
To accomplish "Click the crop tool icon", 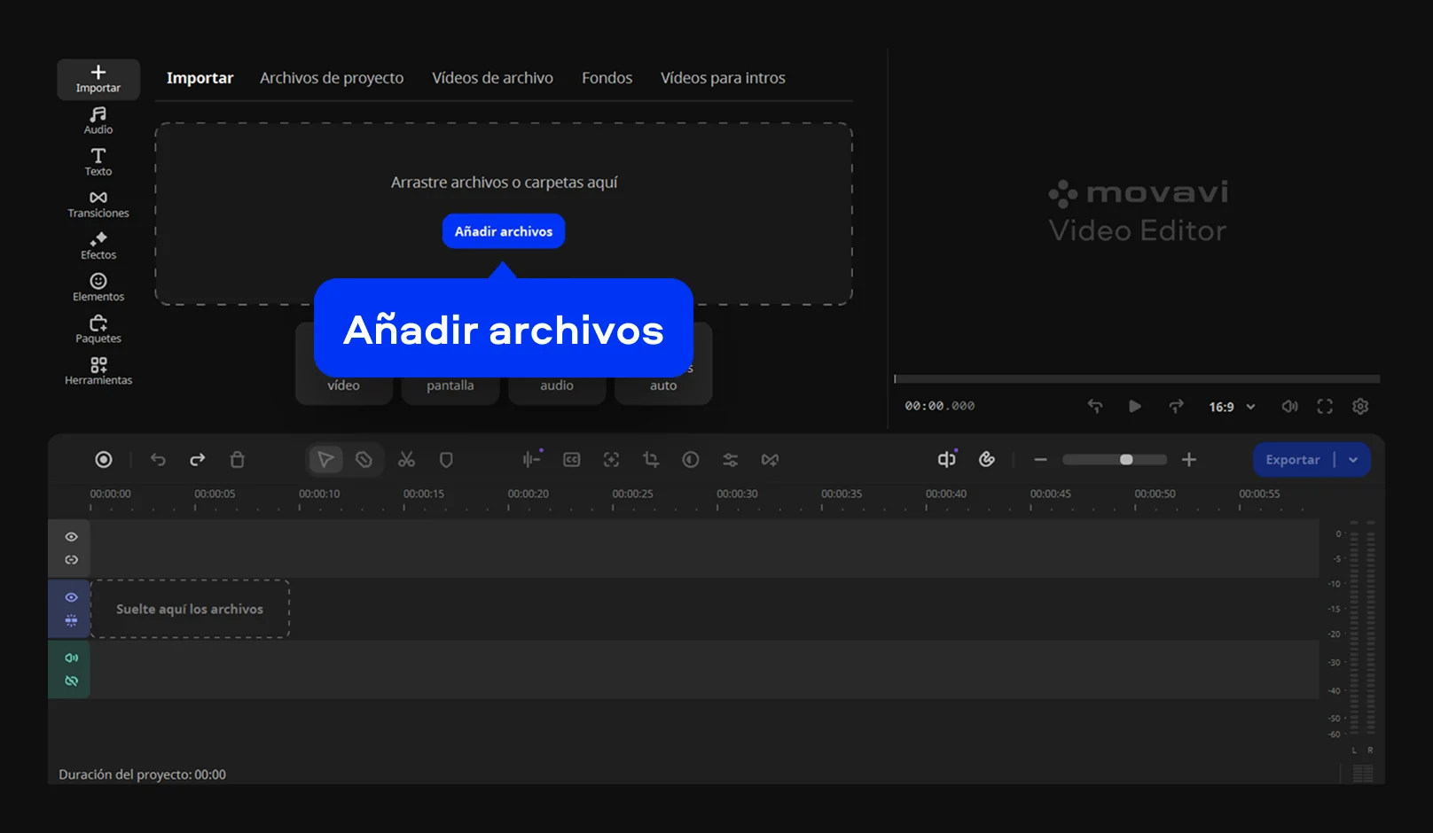I will coord(651,460).
